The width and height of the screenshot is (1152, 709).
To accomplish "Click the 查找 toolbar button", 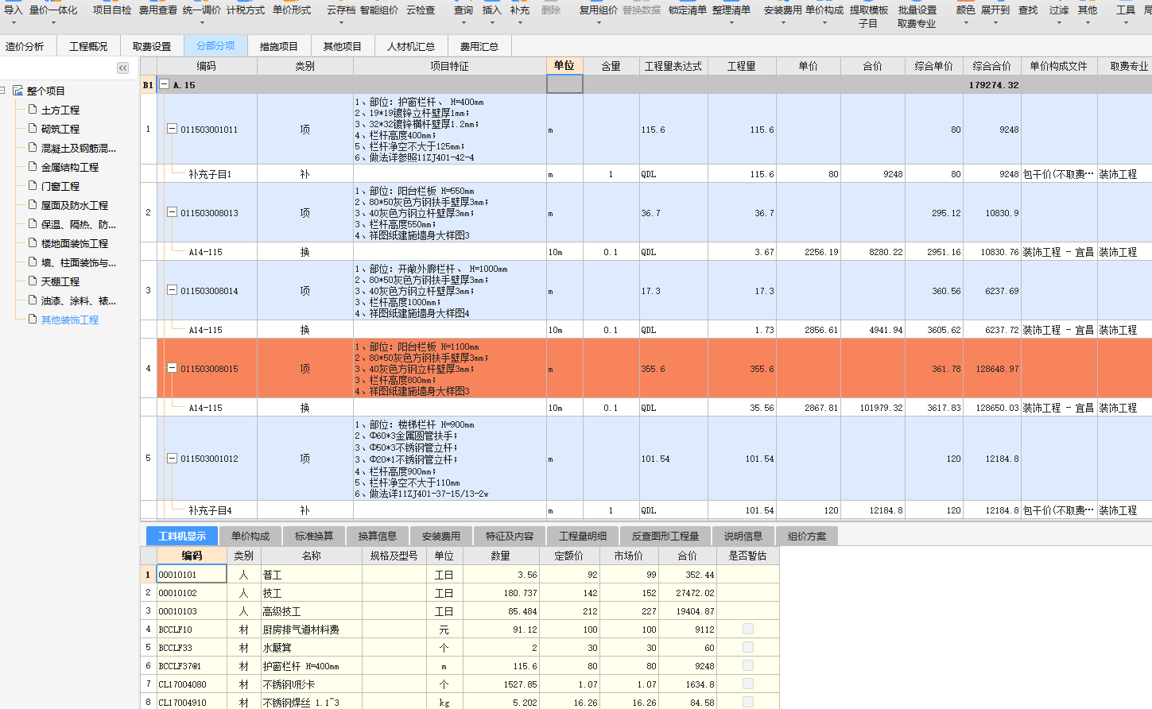I will (1028, 10).
